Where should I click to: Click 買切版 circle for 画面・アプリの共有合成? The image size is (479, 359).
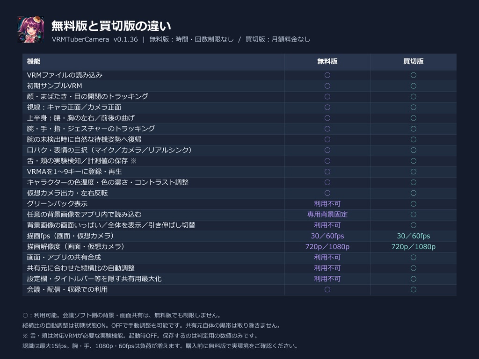[414, 258]
